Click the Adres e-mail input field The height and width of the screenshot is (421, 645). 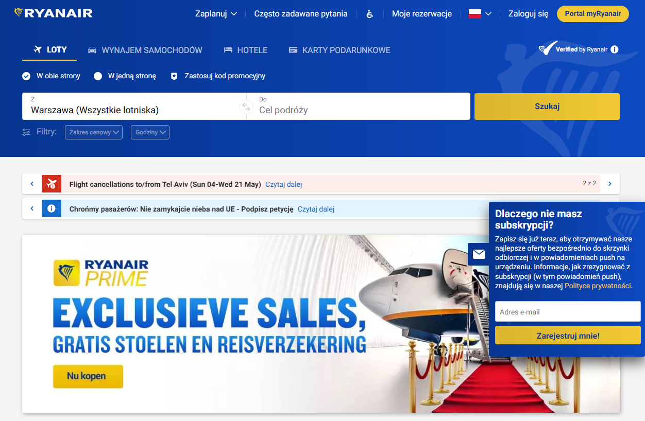[x=568, y=312]
